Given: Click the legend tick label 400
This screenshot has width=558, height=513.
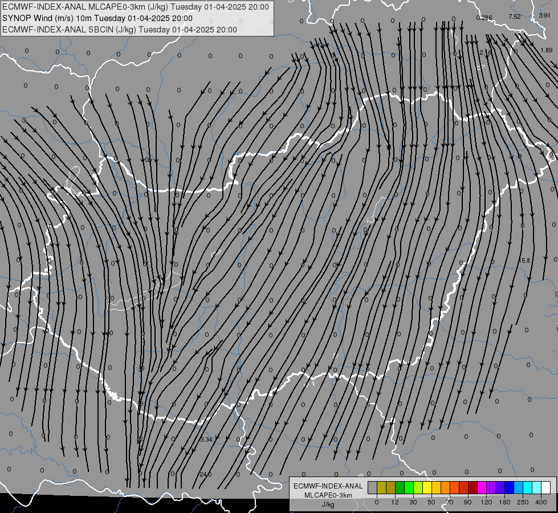Looking at the screenshot, I should (541, 502).
